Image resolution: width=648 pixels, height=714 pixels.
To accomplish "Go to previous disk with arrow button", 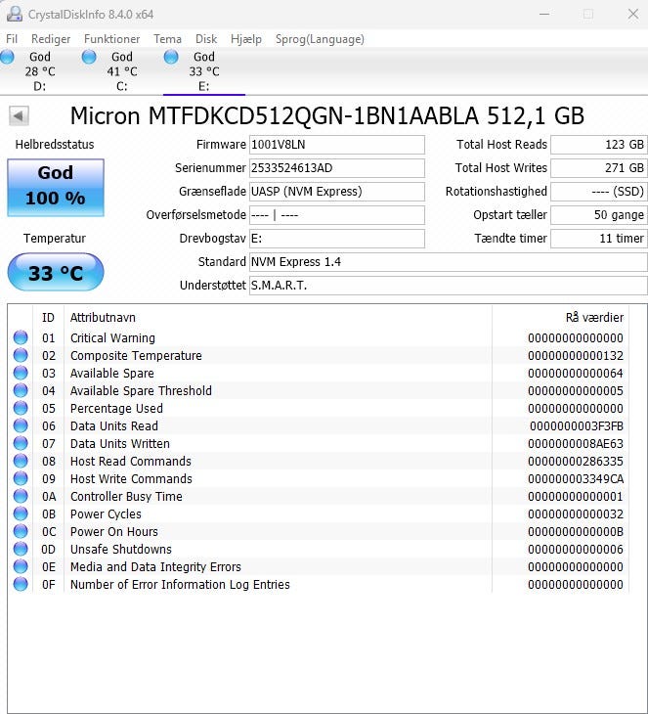I will [19, 115].
